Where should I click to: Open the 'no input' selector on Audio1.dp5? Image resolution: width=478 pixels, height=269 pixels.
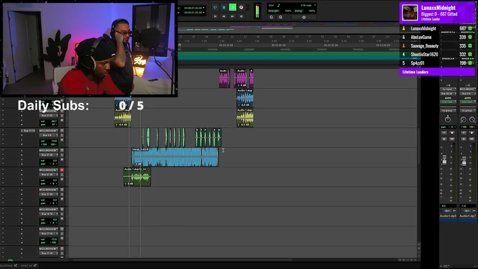tap(447, 89)
